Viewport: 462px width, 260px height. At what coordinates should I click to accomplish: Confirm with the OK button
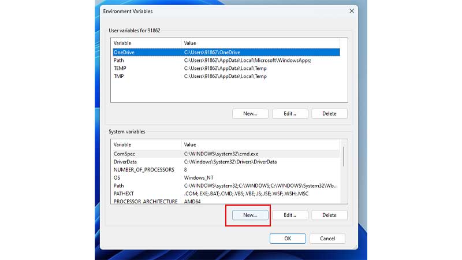[x=288, y=239]
